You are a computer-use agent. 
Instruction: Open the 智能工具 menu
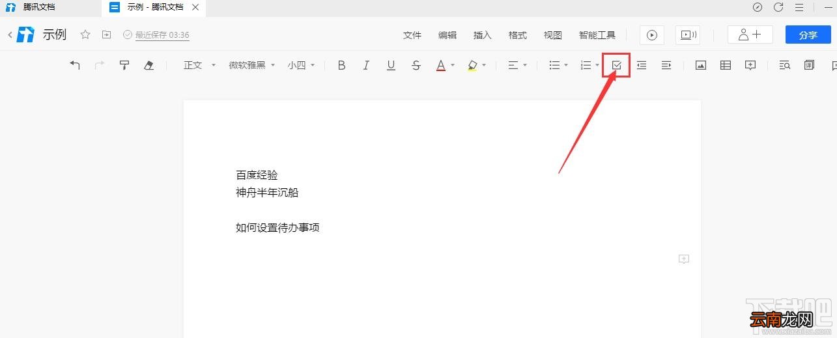click(x=597, y=35)
